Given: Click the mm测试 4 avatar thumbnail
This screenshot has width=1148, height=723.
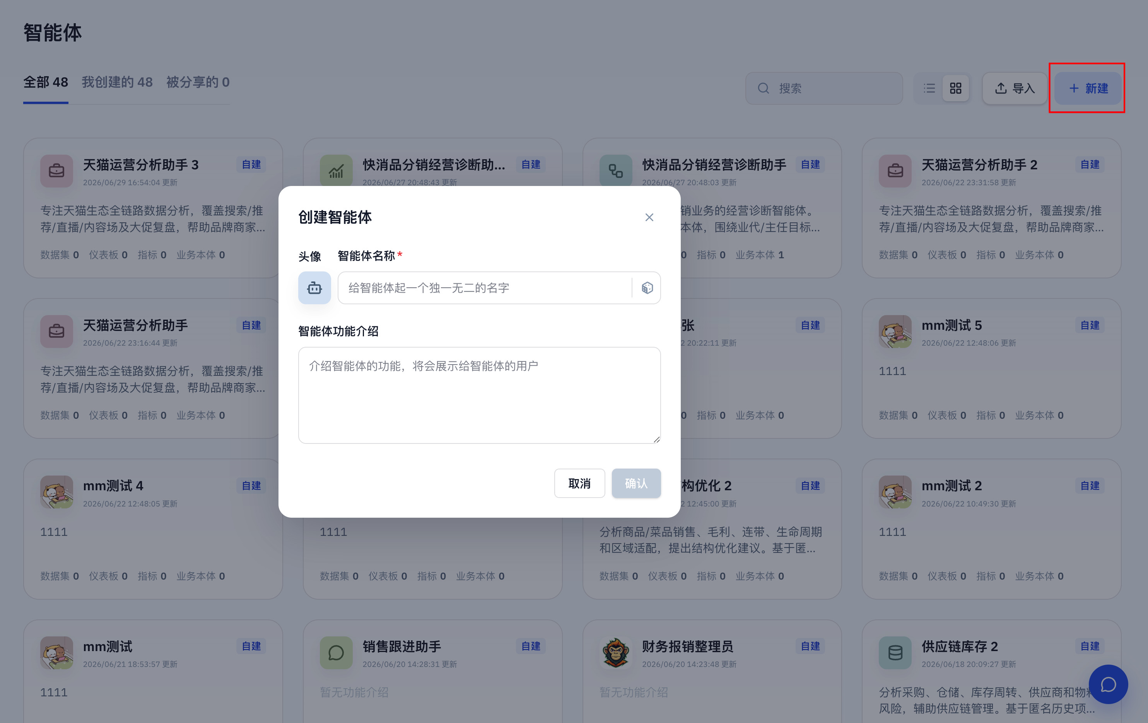Looking at the screenshot, I should point(57,492).
